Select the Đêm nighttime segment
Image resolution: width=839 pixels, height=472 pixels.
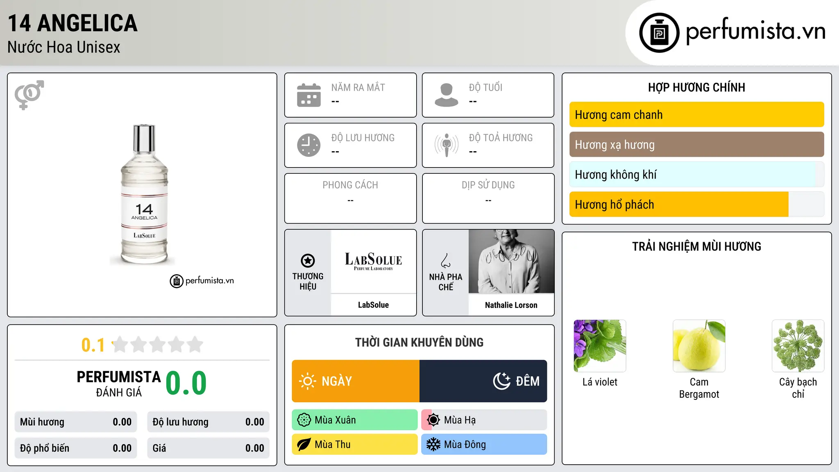[x=483, y=381]
